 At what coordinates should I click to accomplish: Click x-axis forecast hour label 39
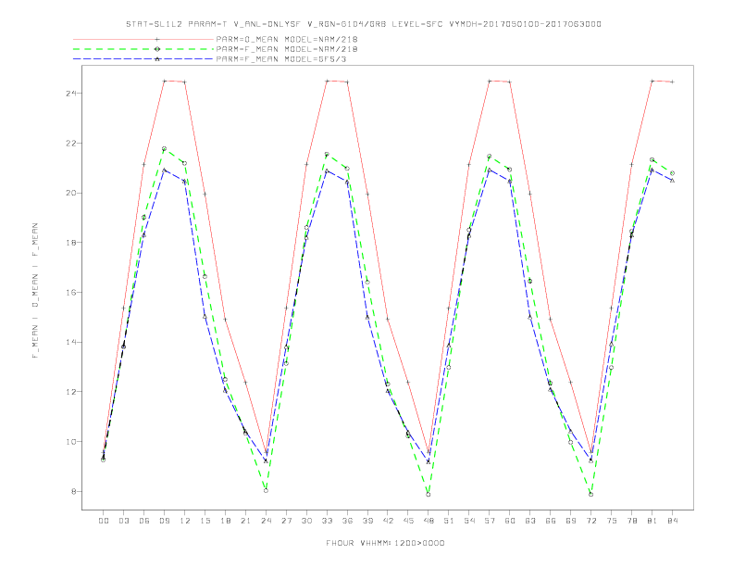[367, 521]
